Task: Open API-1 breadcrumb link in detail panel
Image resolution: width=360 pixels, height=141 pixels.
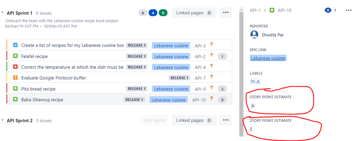Action: [255, 10]
